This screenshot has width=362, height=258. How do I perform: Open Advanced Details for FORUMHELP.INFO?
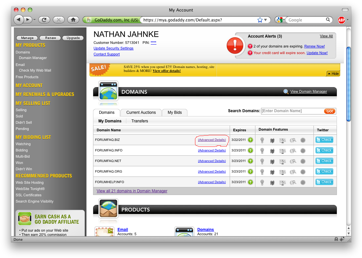[212, 182]
